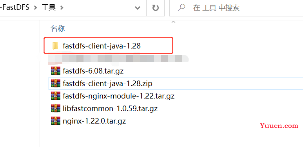Expand the chevron after 工具 in the path
Viewport: 303px width, 147px height.
(62, 8)
